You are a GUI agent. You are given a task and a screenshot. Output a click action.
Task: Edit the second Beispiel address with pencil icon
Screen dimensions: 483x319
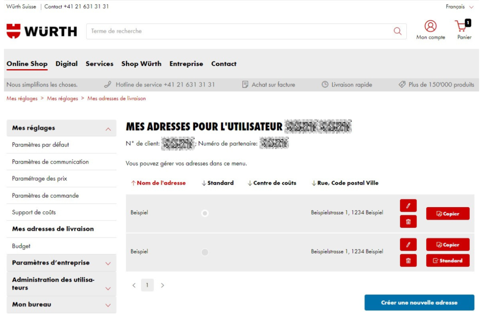(408, 245)
